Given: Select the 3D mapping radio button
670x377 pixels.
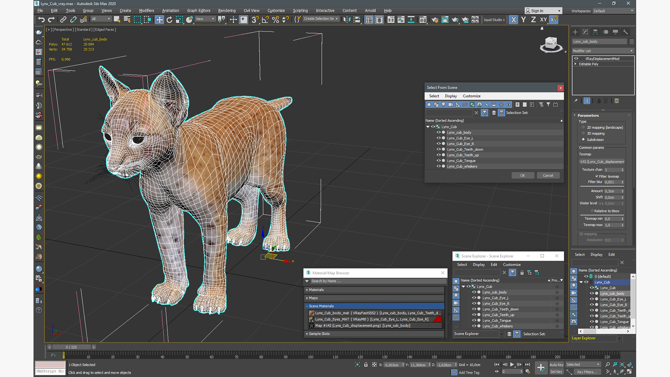Looking at the screenshot, I should tap(583, 133).
